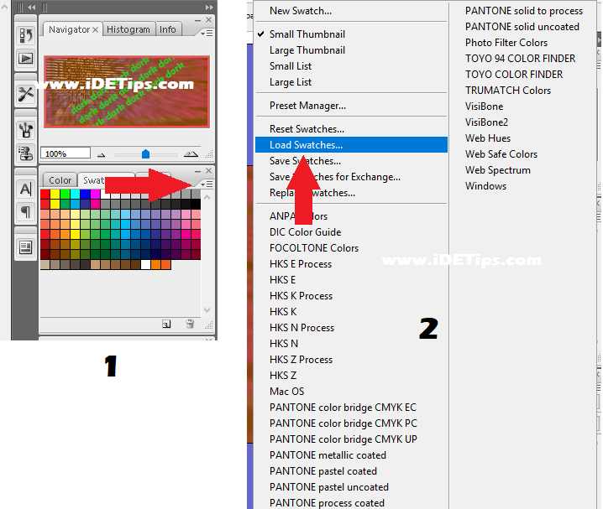Create new swatch of foreground color

(x=166, y=324)
